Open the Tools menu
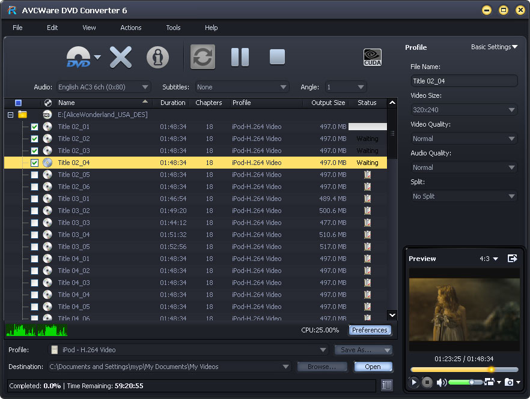Viewport: 530px width, 399px height. pos(173,28)
